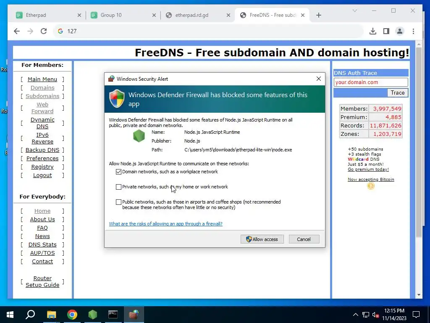
Task: Open the Preferences link
Action: click(42, 159)
